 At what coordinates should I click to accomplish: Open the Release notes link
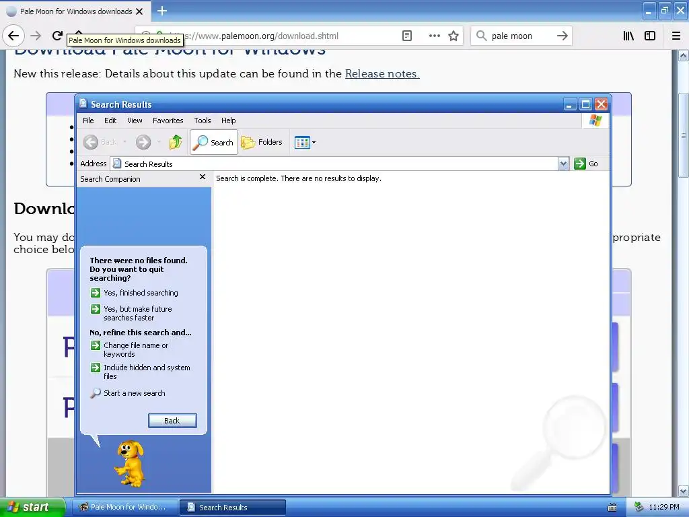[x=382, y=73]
